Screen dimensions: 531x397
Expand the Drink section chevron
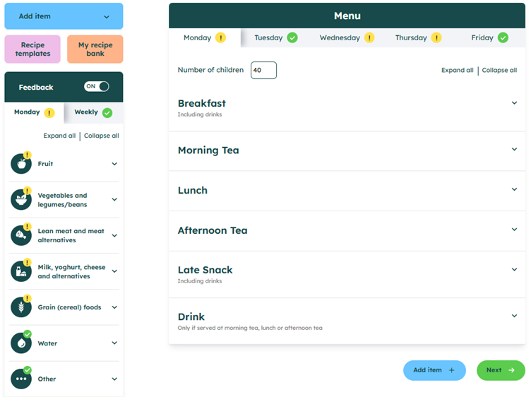click(514, 316)
